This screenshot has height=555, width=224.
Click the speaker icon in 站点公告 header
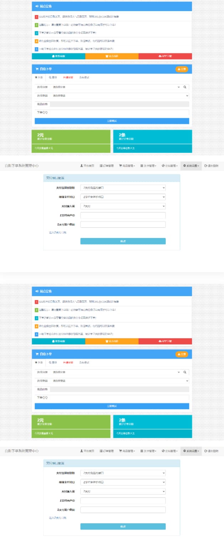[37, 6]
